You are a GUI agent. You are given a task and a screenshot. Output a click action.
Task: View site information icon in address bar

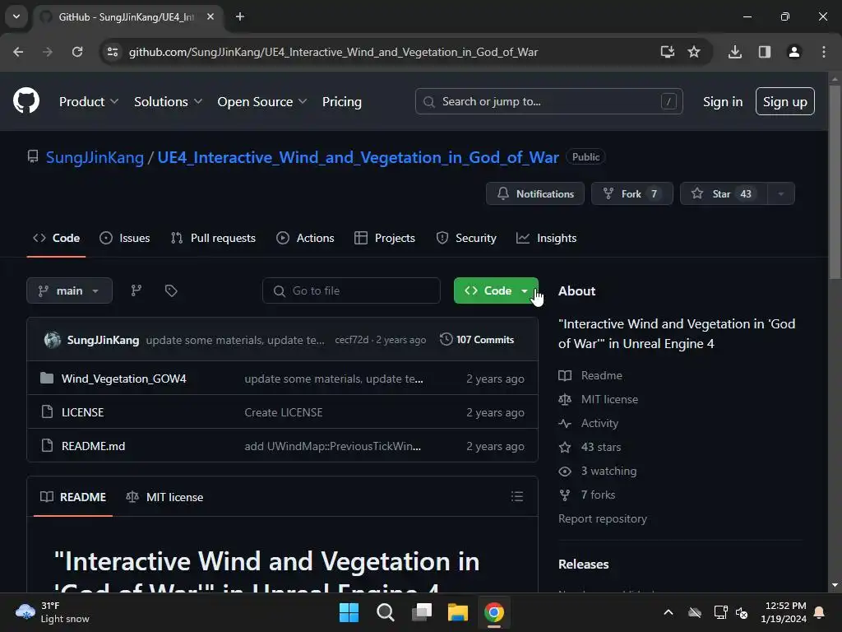coord(113,52)
